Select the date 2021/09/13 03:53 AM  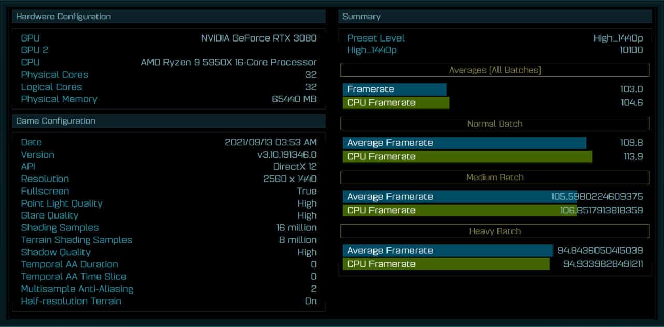[x=270, y=142]
